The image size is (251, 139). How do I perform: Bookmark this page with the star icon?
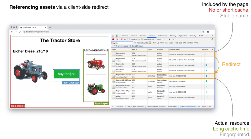click(x=203, y=32)
